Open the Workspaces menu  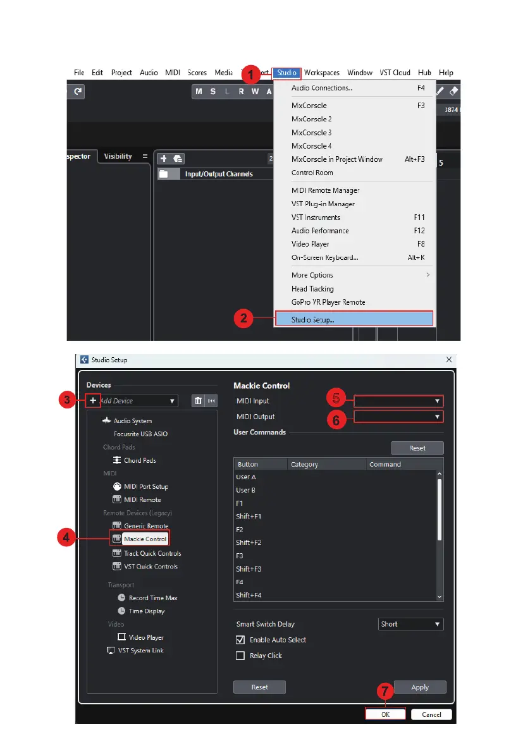tap(322, 73)
